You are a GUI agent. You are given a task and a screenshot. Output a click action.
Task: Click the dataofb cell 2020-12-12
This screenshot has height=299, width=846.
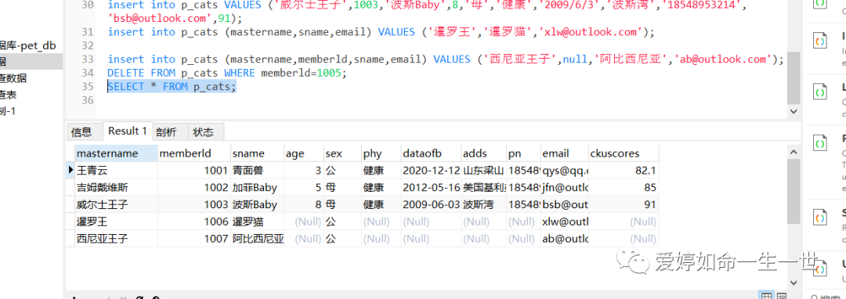click(431, 171)
